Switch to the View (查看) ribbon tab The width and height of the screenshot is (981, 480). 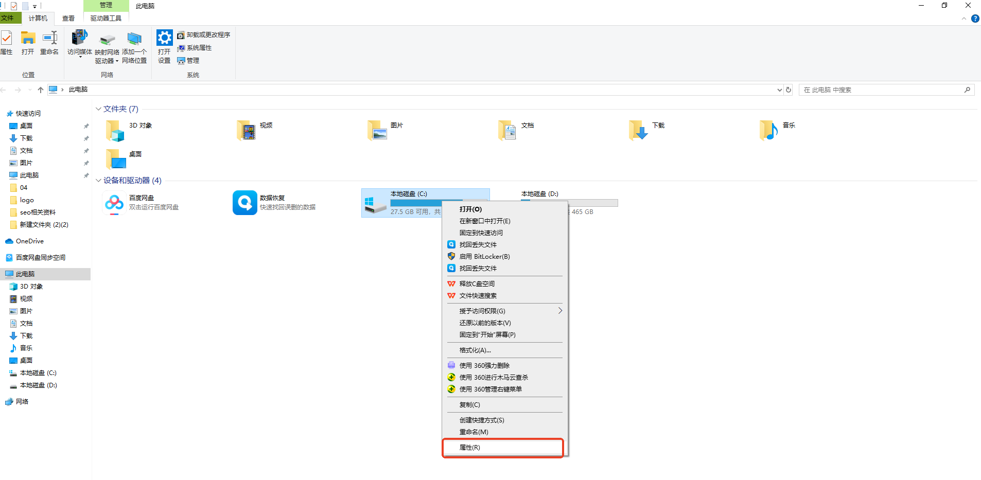pyautogui.click(x=68, y=19)
